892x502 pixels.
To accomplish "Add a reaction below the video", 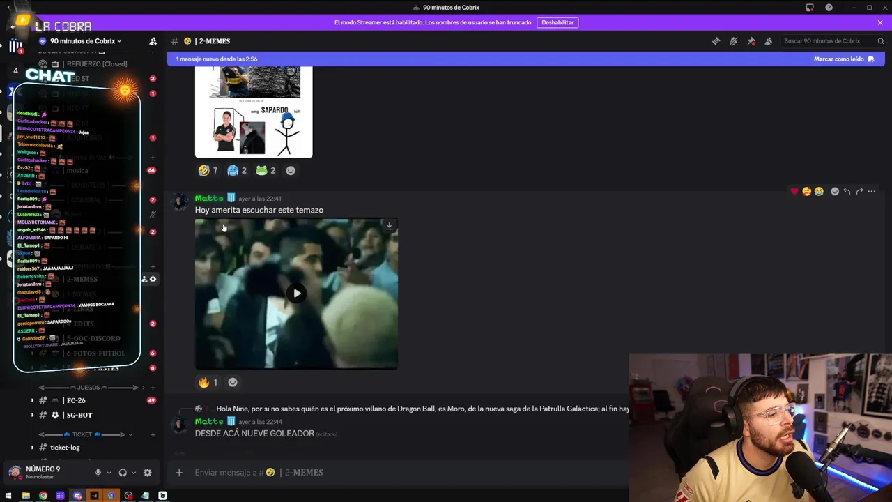I will tap(233, 382).
